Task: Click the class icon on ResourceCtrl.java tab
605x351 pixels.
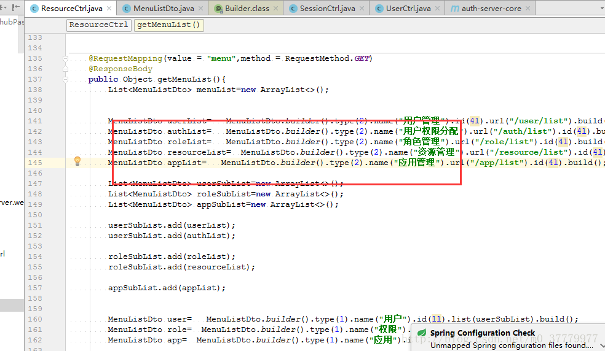Action: pos(34,9)
